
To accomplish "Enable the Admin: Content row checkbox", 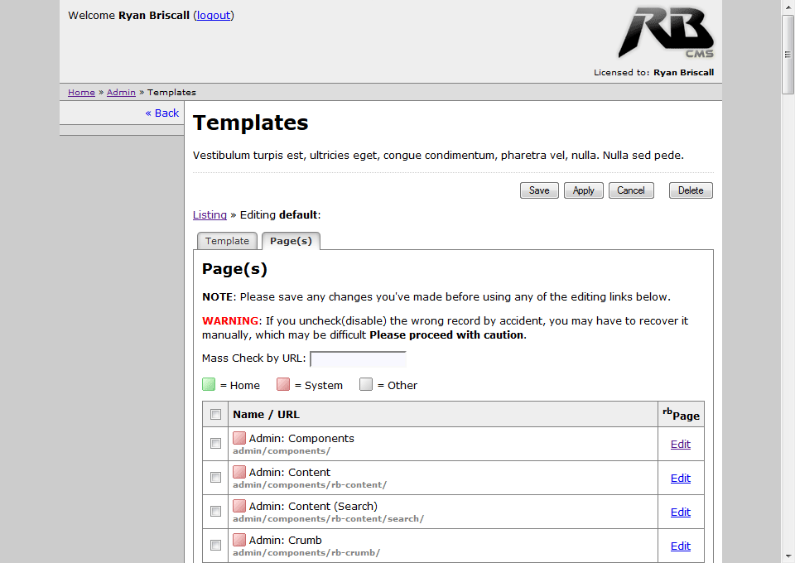I will coord(215,478).
